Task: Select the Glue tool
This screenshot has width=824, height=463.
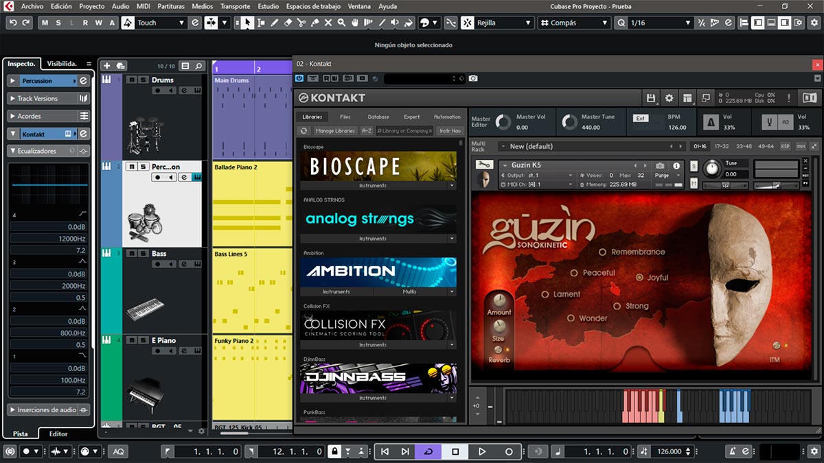Action: click(314, 23)
